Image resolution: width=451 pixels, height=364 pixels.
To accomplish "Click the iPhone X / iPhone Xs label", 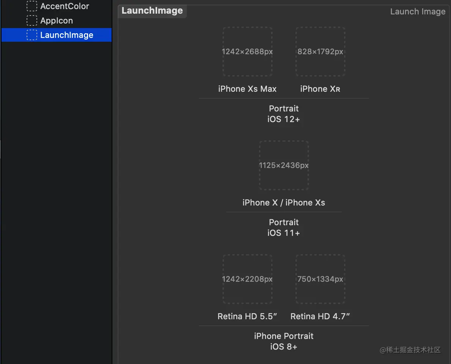I will [x=284, y=202].
